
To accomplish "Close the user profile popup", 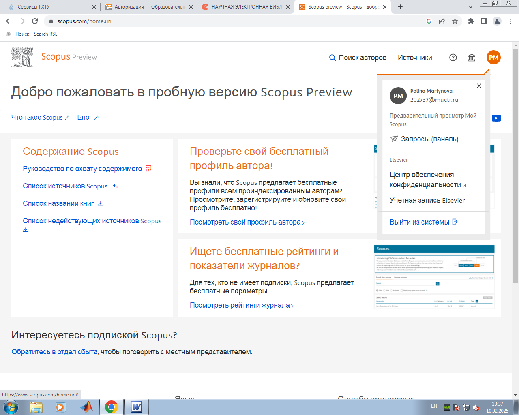I will (479, 86).
